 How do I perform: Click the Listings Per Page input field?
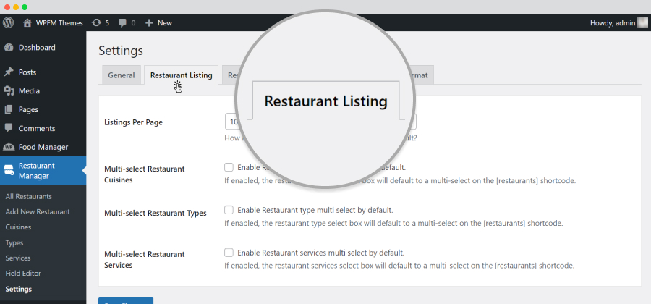pos(320,122)
